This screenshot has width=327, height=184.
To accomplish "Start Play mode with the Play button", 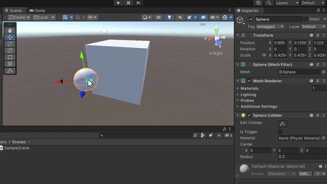I will click(x=118, y=3).
